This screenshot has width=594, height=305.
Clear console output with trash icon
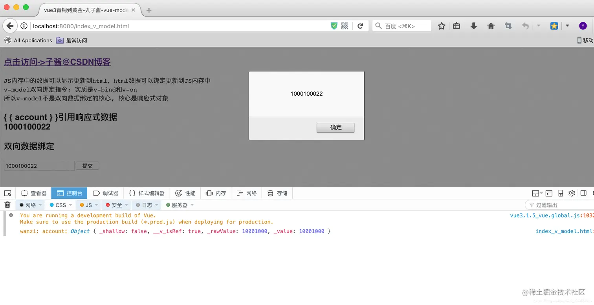(x=7, y=205)
